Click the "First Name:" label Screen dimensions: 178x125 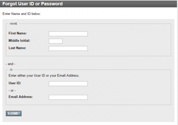point(17,33)
